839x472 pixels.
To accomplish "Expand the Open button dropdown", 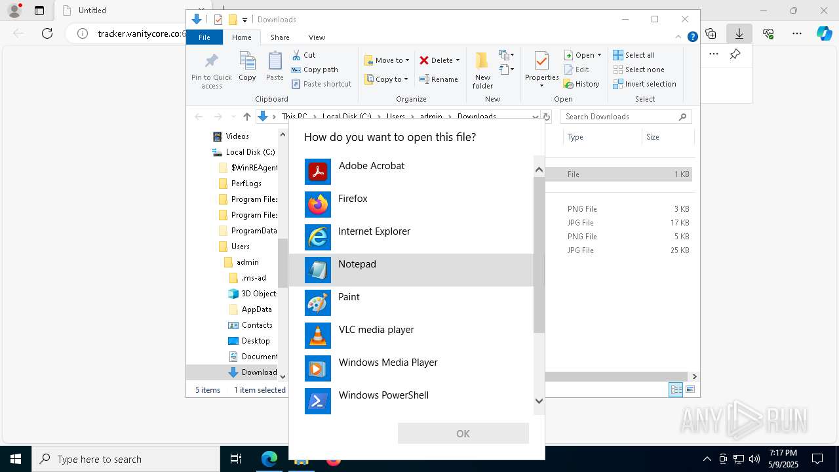I will coord(599,55).
